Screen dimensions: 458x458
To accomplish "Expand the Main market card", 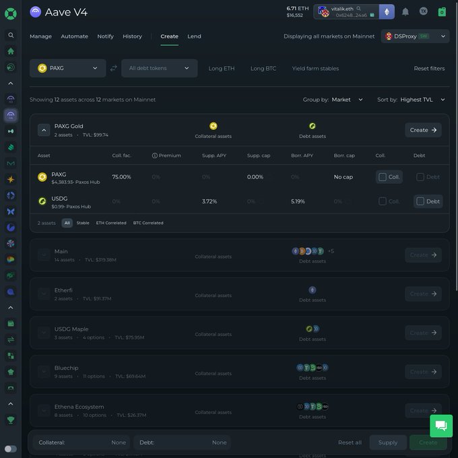I will point(44,255).
